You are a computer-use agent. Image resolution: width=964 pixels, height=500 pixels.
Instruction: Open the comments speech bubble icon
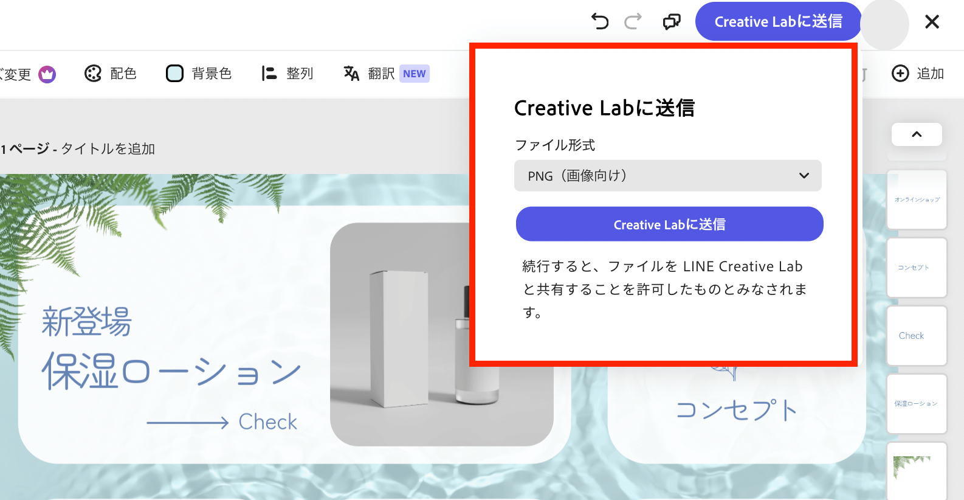click(x=672, y=22)
